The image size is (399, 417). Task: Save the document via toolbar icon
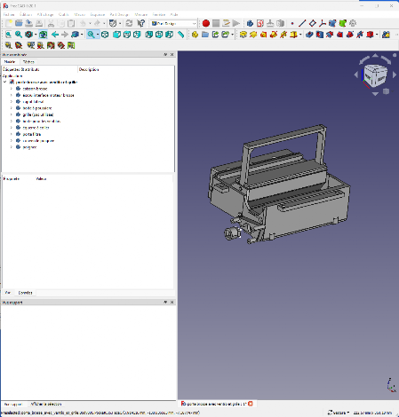click(x=28, y=23)
